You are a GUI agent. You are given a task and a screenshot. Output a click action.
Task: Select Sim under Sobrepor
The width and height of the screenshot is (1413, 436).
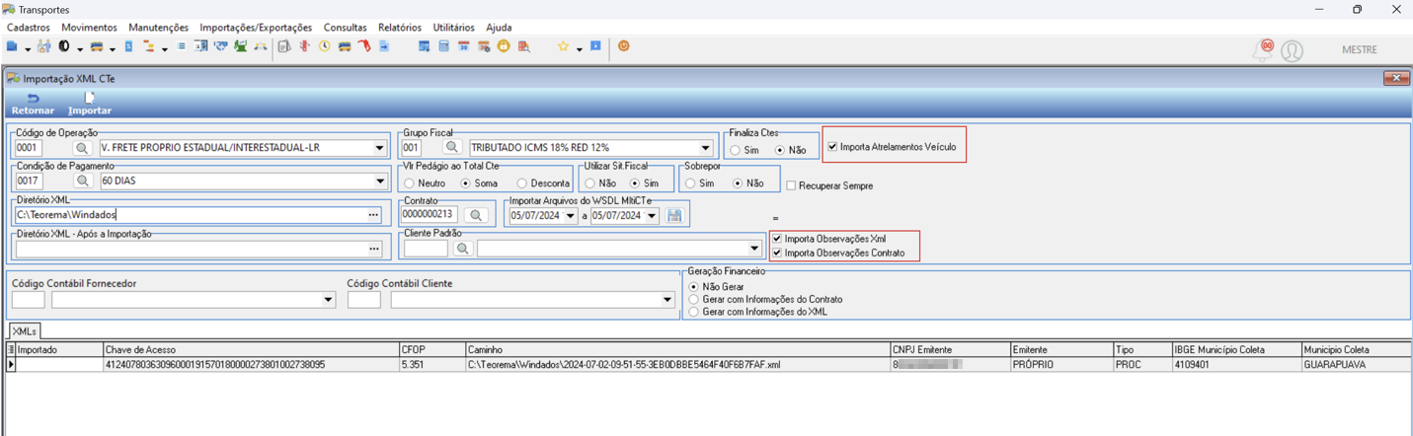[689, 183]
